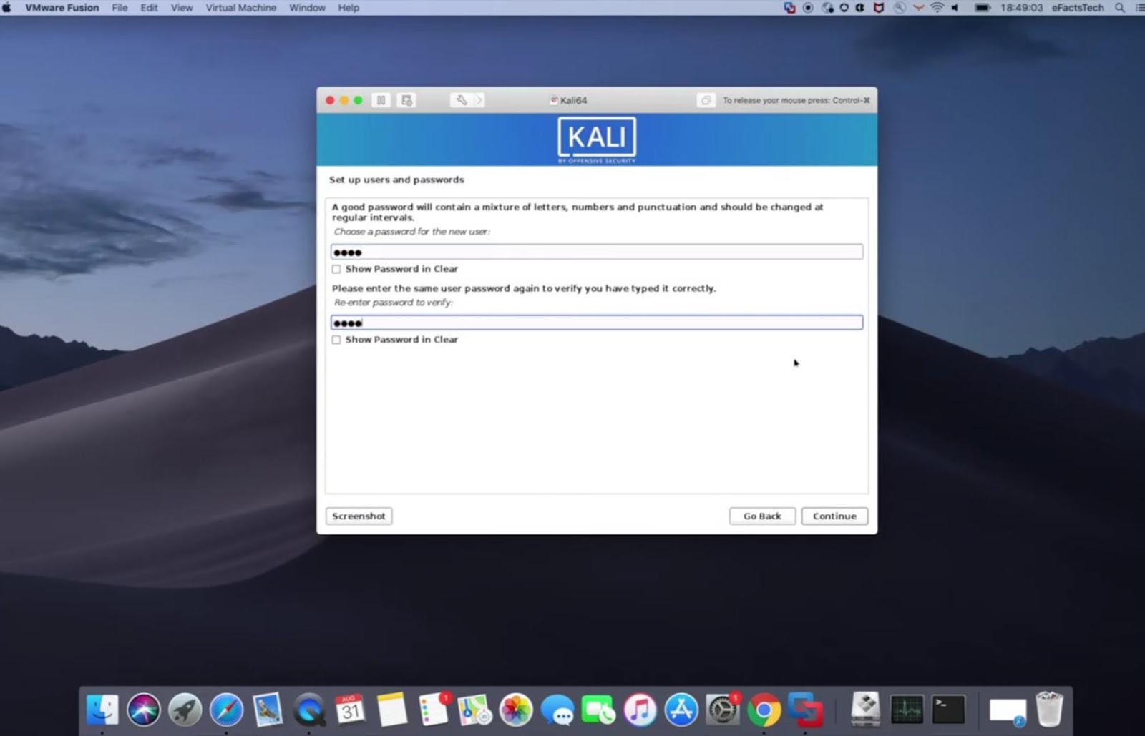This screenshot has width=1145, height=736.
Task: Open Messages from the Dock
Action: (x=557, y=710)
